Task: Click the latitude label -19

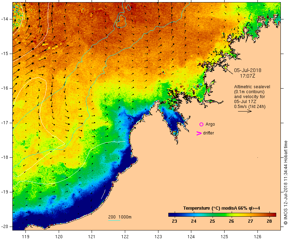Action: [5, 192]
